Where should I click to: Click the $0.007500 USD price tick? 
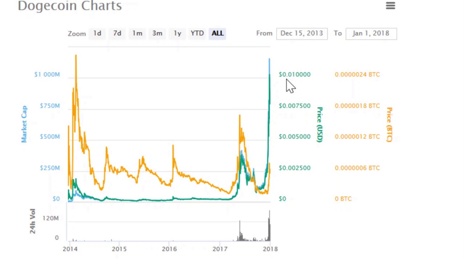[x=294, y=105]
